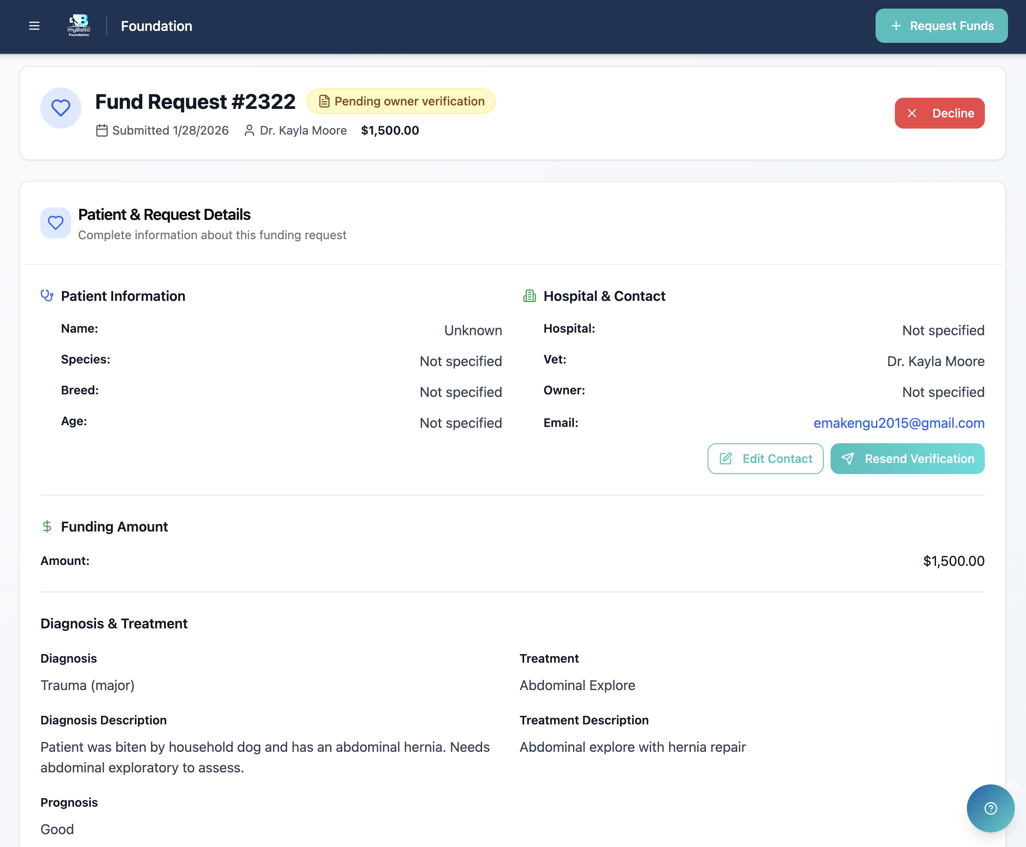
Task: Open the help button with question mark
Action: coord(990,808)
